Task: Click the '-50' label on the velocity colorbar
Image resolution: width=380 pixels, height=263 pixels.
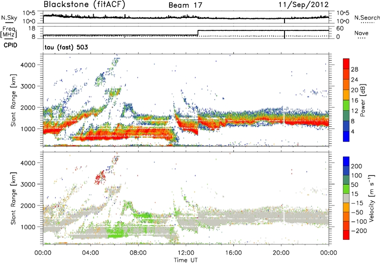Action: pos(357,212)
